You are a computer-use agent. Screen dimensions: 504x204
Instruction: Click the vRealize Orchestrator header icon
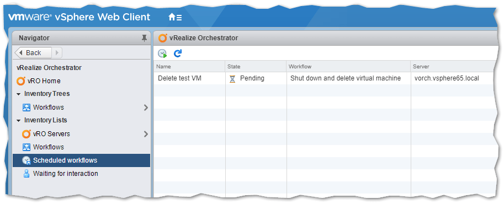click(163, 38)
